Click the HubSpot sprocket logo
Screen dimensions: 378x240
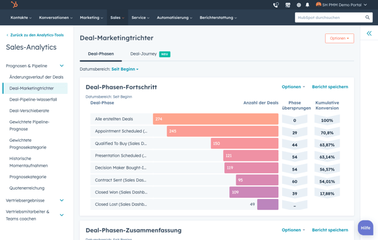tap(14, 4)
